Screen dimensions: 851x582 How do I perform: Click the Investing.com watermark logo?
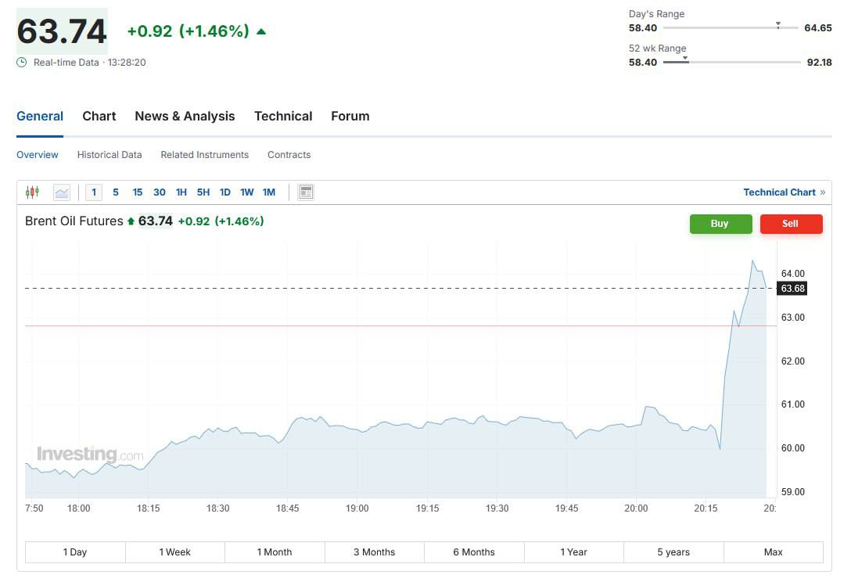click(90, 454)
